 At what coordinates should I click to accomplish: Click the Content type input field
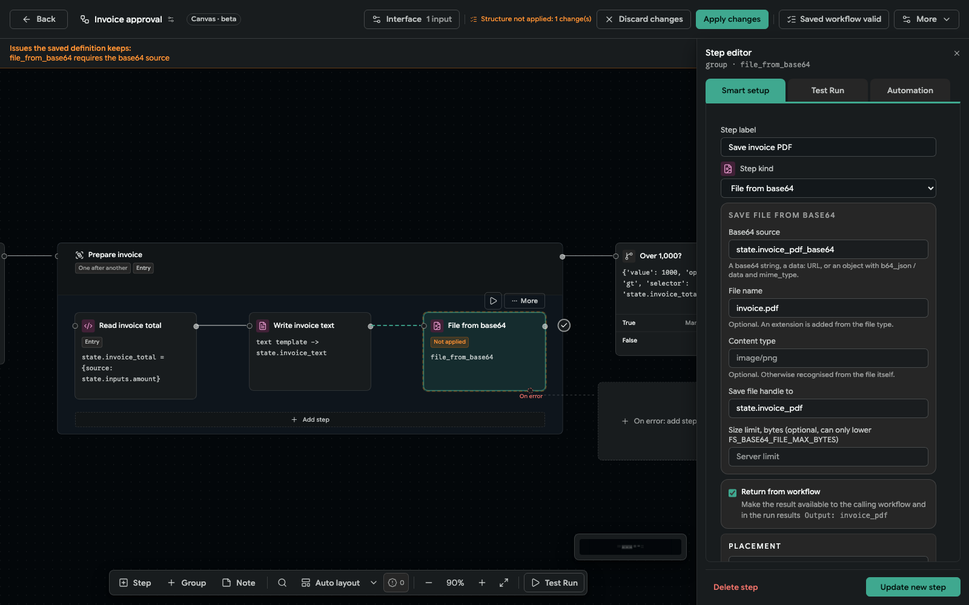pos(828,358)
